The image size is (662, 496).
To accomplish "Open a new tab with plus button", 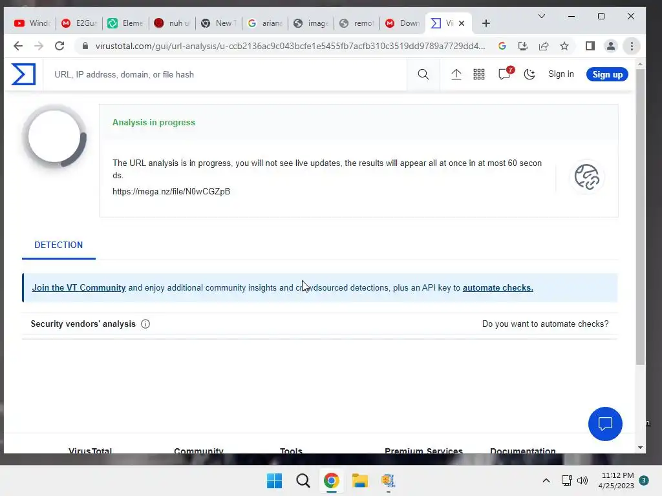I will coord(486,23).
